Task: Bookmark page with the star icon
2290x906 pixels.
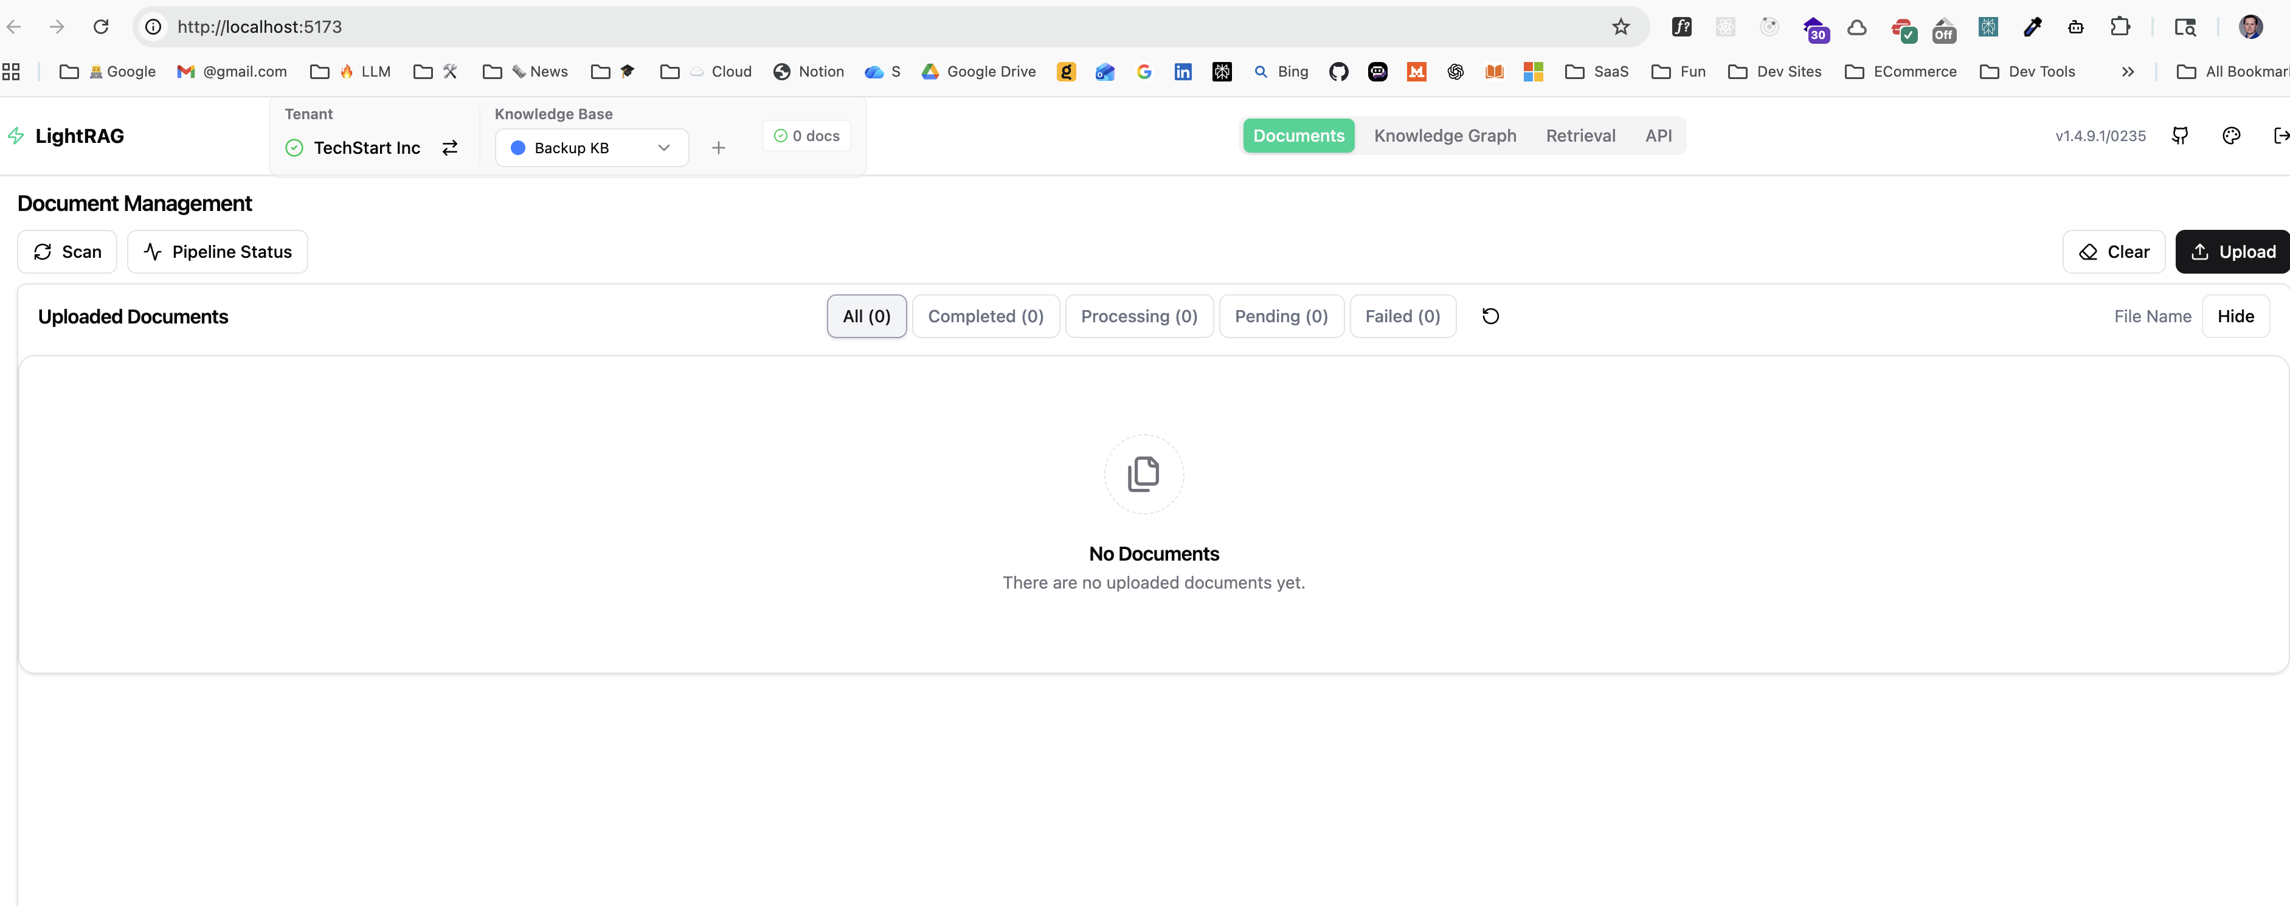Action: click(1621, 27)
